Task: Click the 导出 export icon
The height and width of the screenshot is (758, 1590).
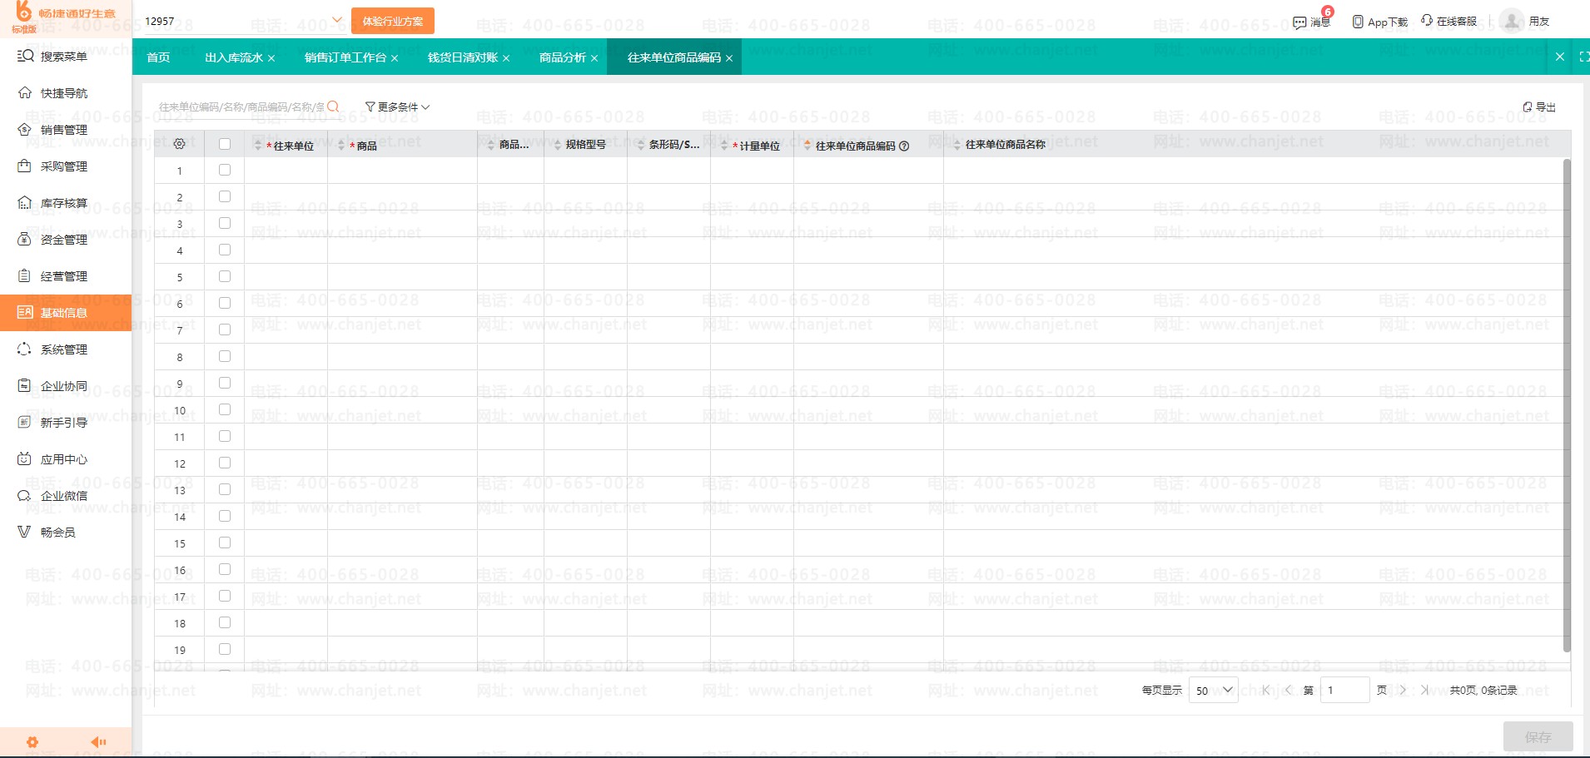Action: [x=1528, y=107]
